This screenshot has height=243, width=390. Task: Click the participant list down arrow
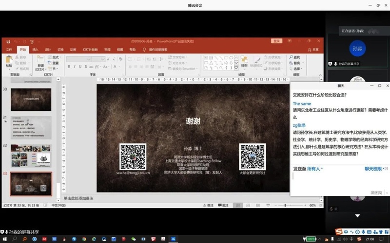tap(357, 216)
